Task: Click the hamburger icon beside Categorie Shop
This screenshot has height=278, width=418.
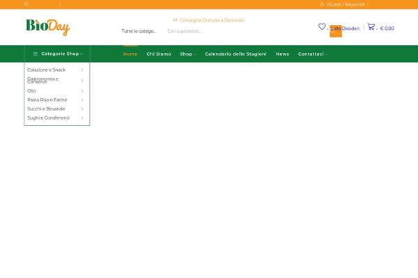Action: point(36,54)
